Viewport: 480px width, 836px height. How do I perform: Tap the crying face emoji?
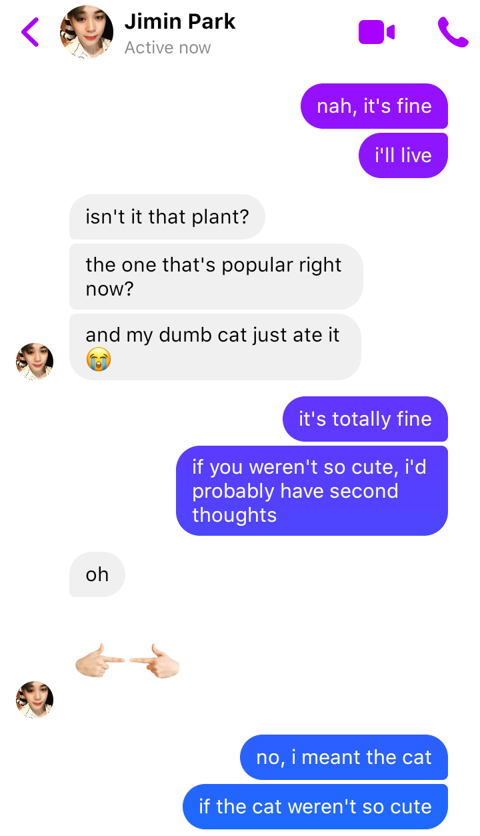[x=98, y=360]
